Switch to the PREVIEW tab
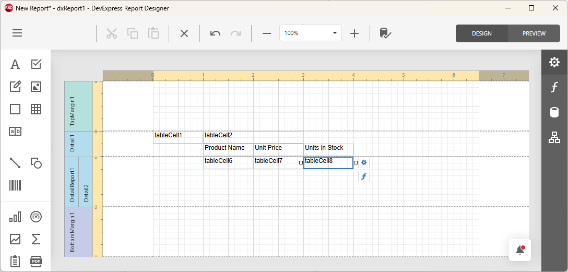 pos(534,33)
